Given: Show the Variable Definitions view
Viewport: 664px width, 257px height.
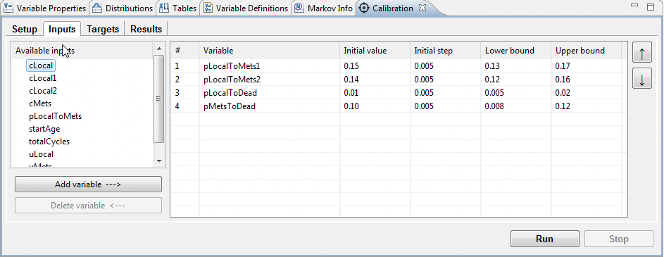Looking at the screenshot, I should pyautogui.click(x=246, y=8).
